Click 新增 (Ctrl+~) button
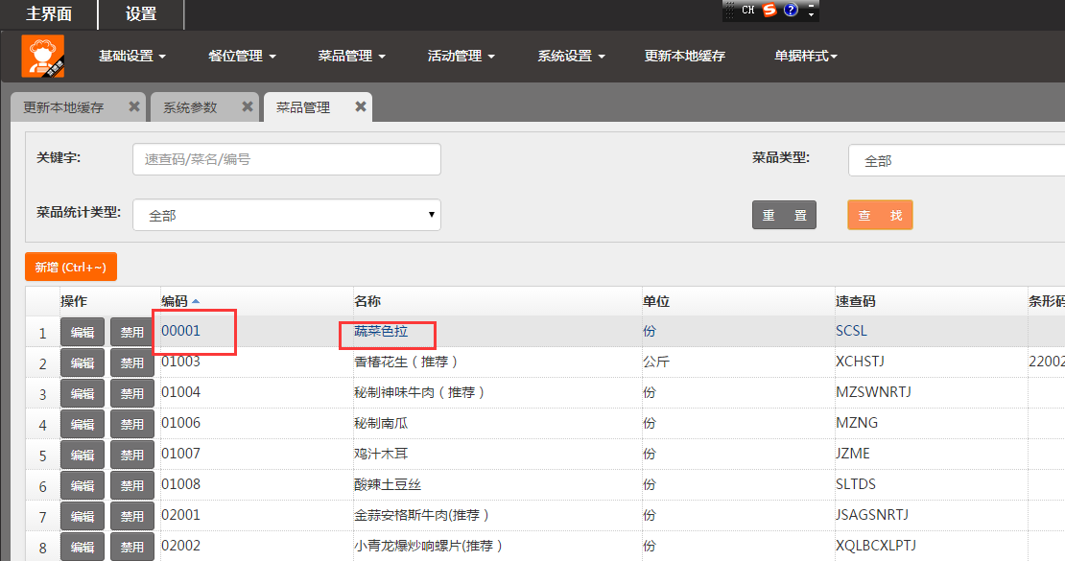The width and height of the screenshot is (1065, 561). (71, 267)
